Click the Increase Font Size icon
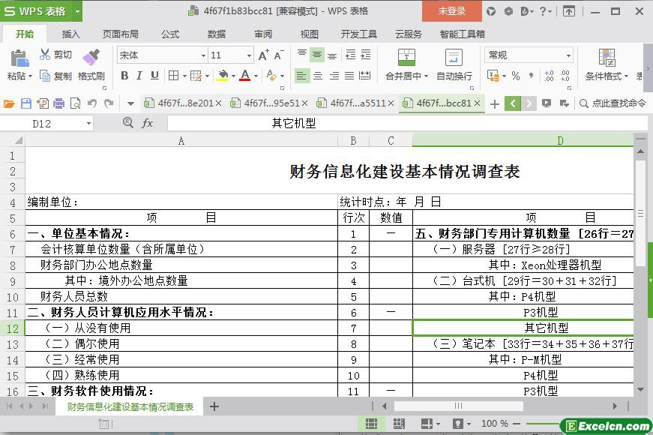 pyautogui.click(x=263, y=55)
